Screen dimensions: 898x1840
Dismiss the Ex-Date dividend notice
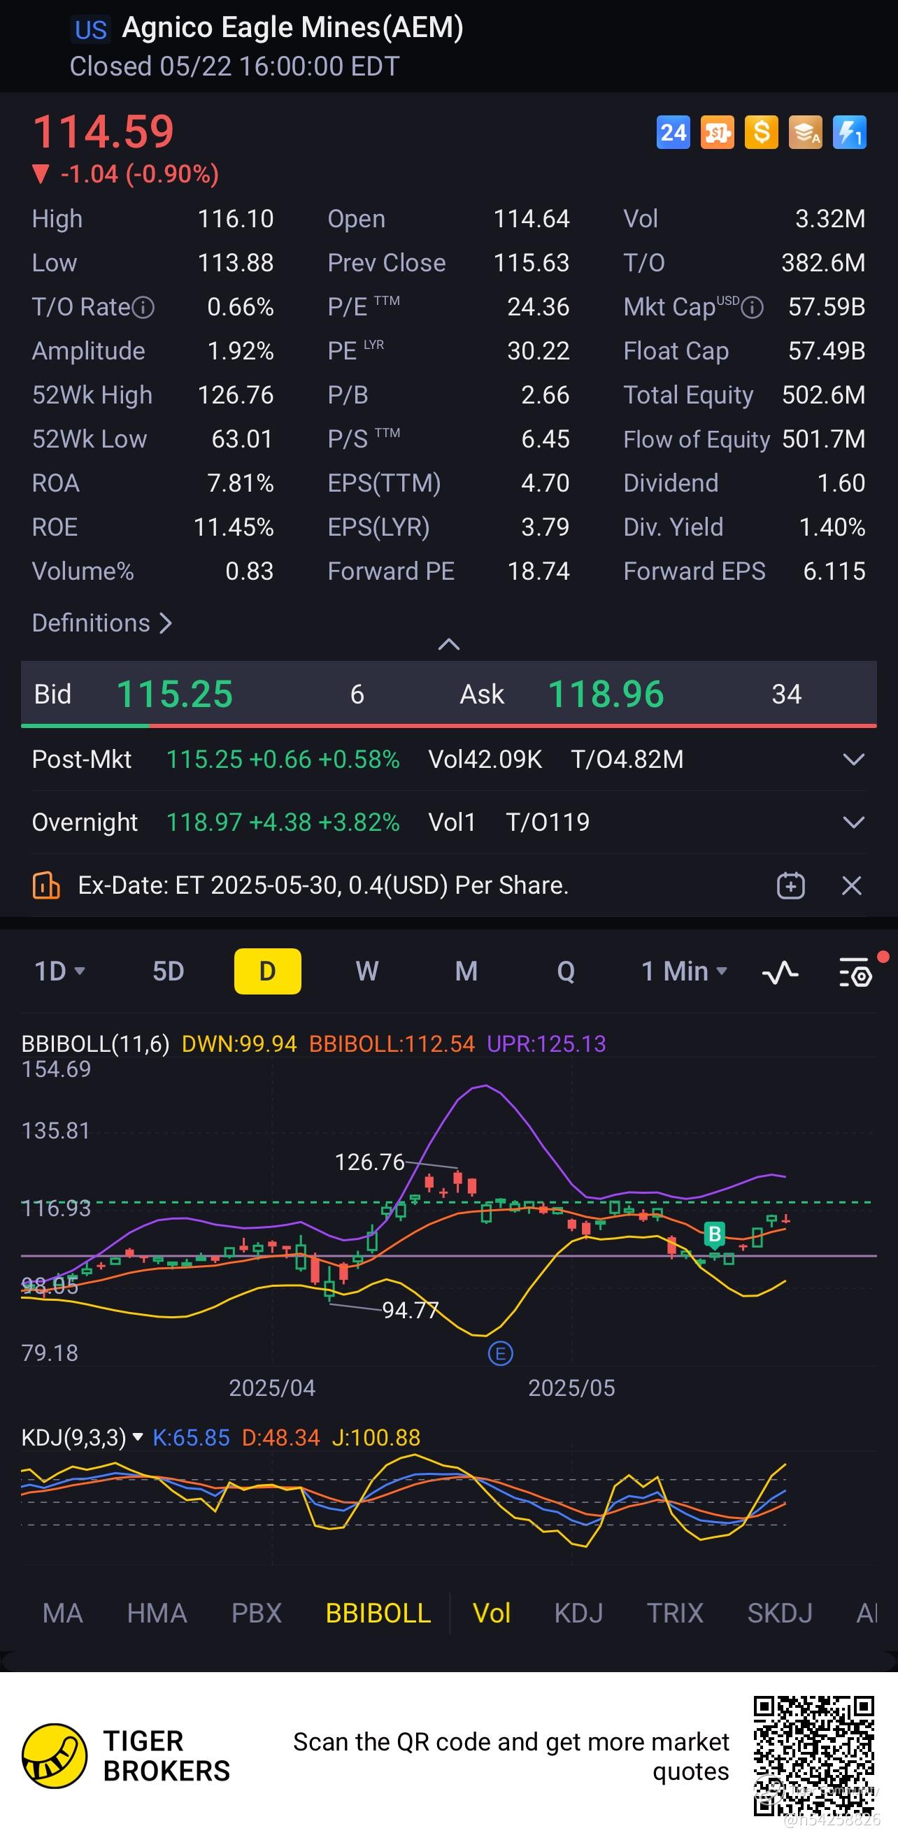[x=852, y=885]
